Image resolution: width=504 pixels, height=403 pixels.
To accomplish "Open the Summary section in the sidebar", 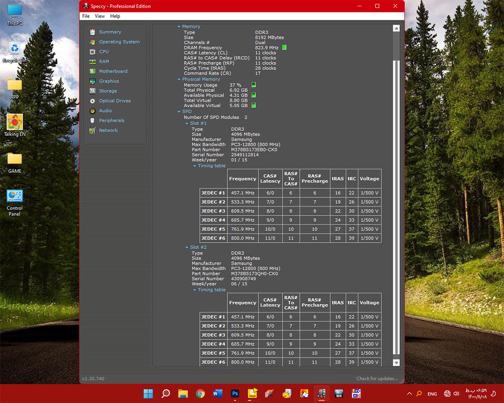I will pyautogui.click(x=110, y=32).
